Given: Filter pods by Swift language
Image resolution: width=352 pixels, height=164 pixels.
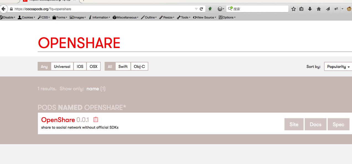Looking at the screenshot, I should [123, 67].
